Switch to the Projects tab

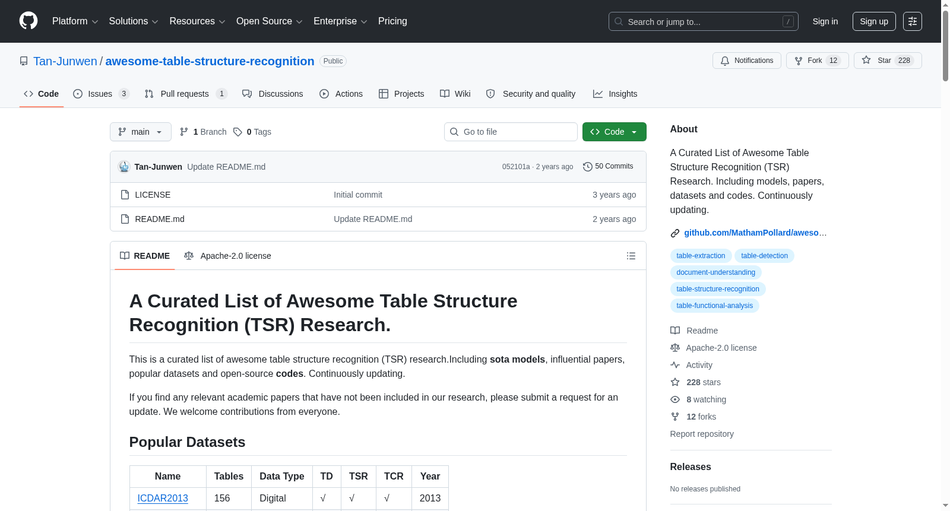[x=401, y=94]
